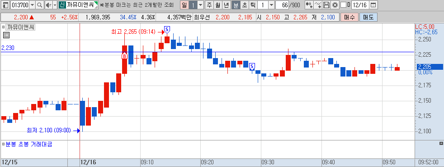Click the 매도 sell button
This screenshot has width=444, height=167.
368,17
